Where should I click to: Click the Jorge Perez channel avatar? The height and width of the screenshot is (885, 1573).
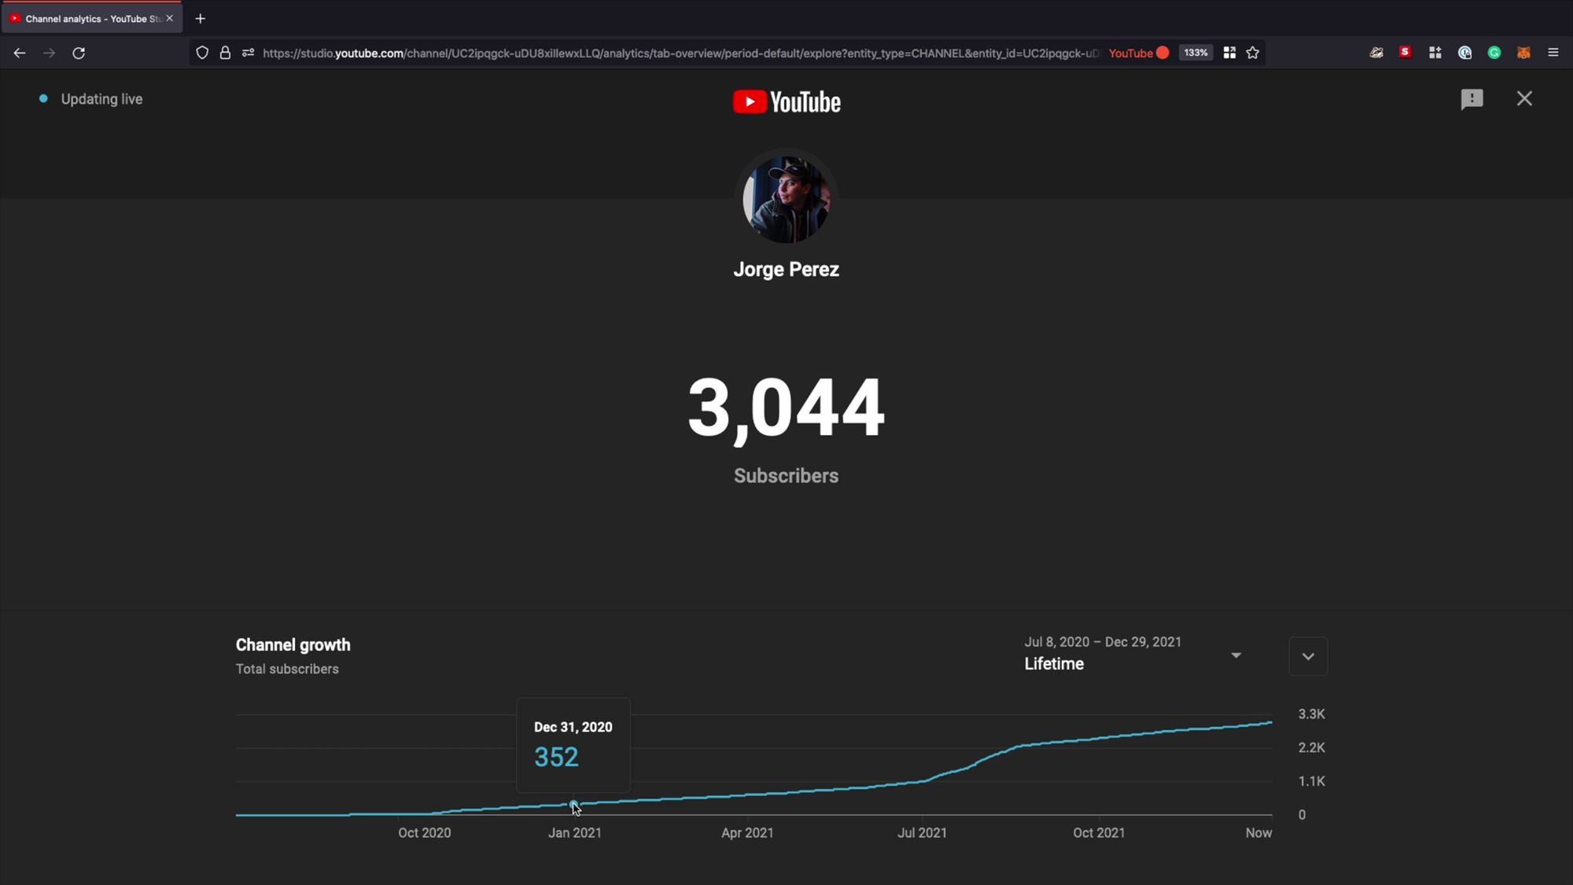pyautogui.click(x=786, y=199)
